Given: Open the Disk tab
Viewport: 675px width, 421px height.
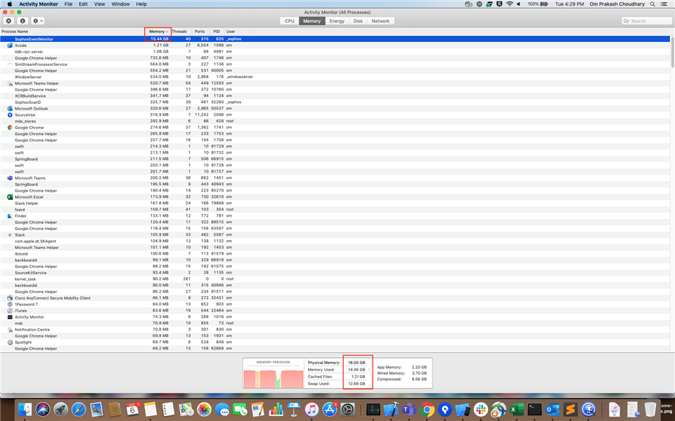Looking at the screenshot, I should pos(358,21).
